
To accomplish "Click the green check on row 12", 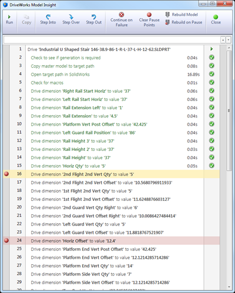I will [211, 141].
